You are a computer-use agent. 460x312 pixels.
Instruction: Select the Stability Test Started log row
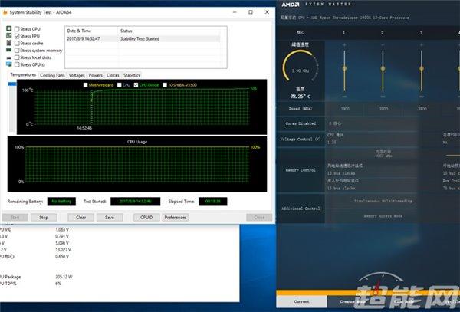(143, 38)
